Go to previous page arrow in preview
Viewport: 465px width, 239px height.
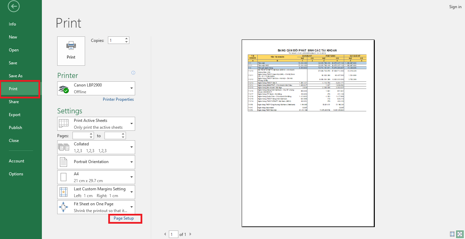coord(165,234)
